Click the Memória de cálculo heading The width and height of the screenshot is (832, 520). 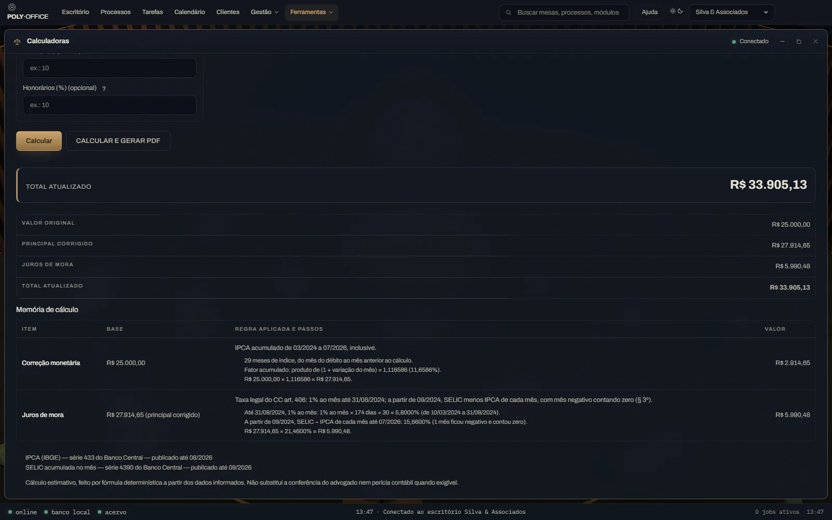pos(47,310)
